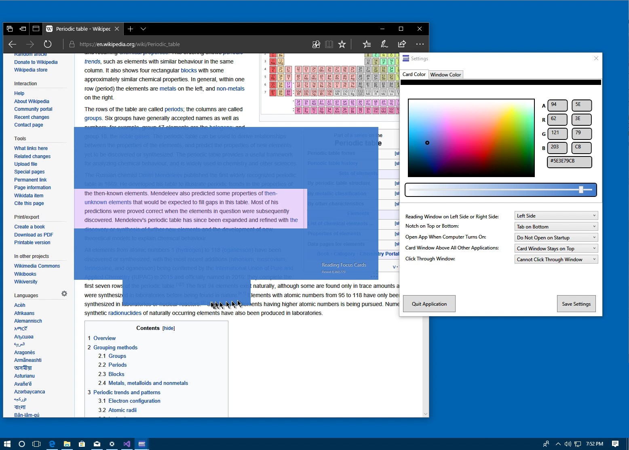The image size is (629, 450).
Task: Show hidden icons in the system tray
Action: [558, 444]
